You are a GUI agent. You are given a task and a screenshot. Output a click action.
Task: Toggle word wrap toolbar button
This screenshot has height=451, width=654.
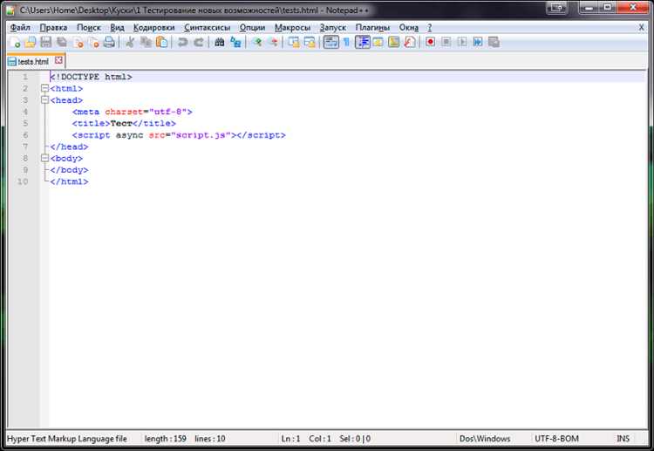coord(330,42)
